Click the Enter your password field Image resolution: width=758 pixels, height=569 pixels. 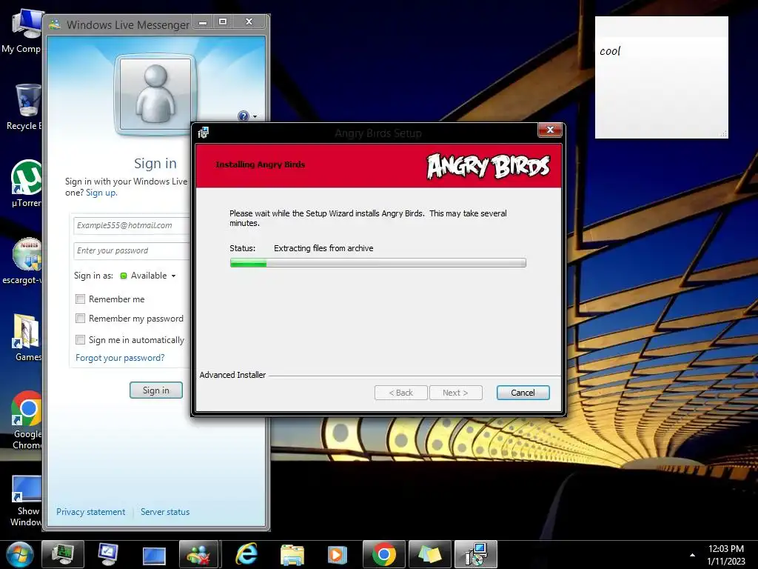pyautogui.click(x=132, y=250)
